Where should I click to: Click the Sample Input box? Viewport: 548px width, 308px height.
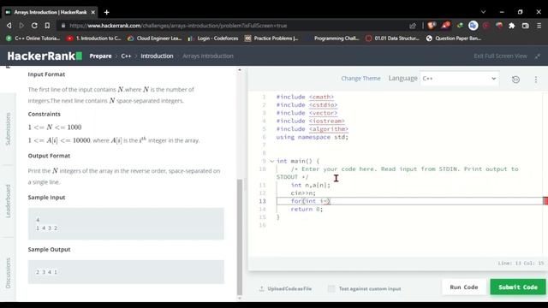[x=126, y=224]
